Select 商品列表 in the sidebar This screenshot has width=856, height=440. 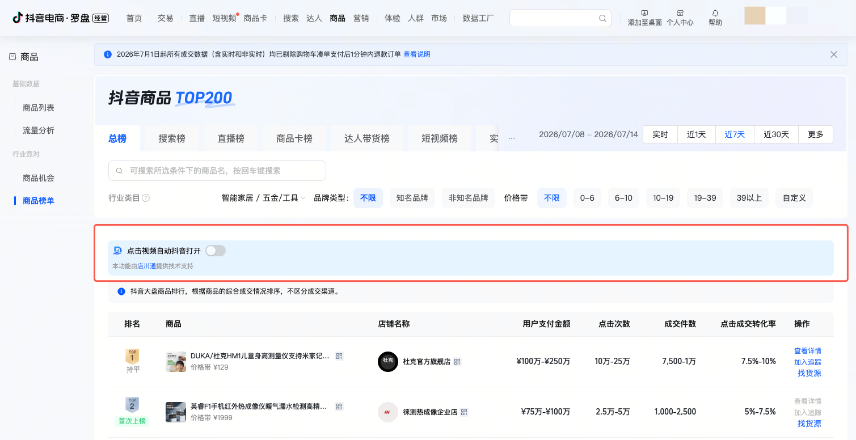click(x=39, y=108)
